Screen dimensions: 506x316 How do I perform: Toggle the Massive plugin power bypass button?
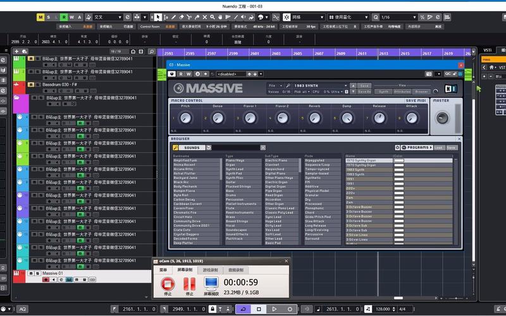pyautogui.click(x=171, y=74)
